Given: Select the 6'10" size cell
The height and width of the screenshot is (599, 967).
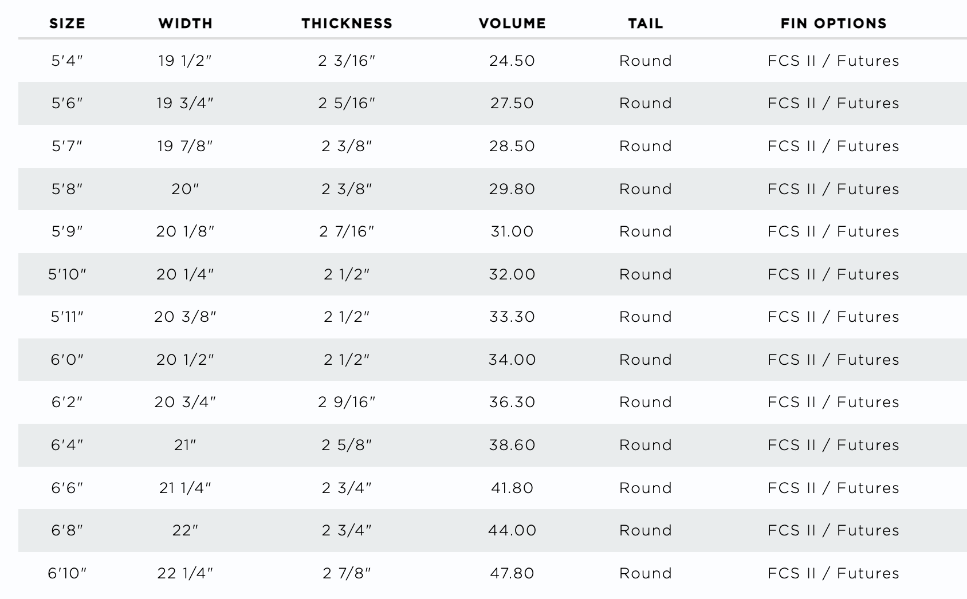Looking at the screenshot, I should tap(67, 573).
